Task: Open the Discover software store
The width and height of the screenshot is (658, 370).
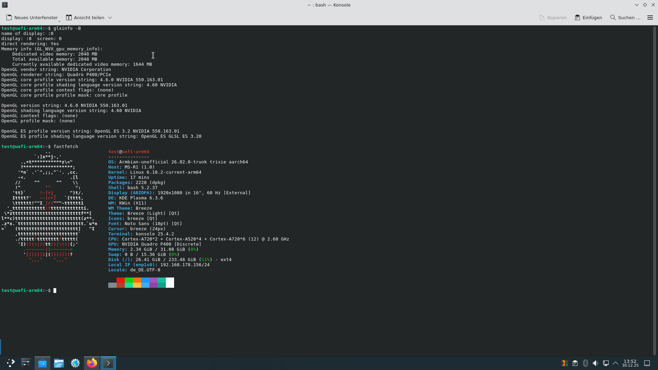Action: click(42, 363)
